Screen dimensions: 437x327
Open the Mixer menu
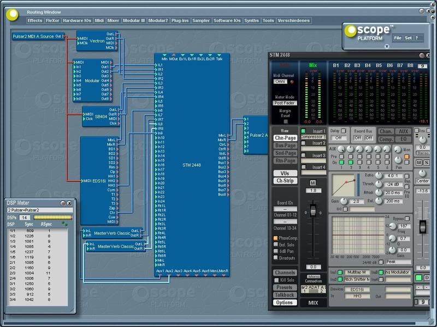point(113,21)
